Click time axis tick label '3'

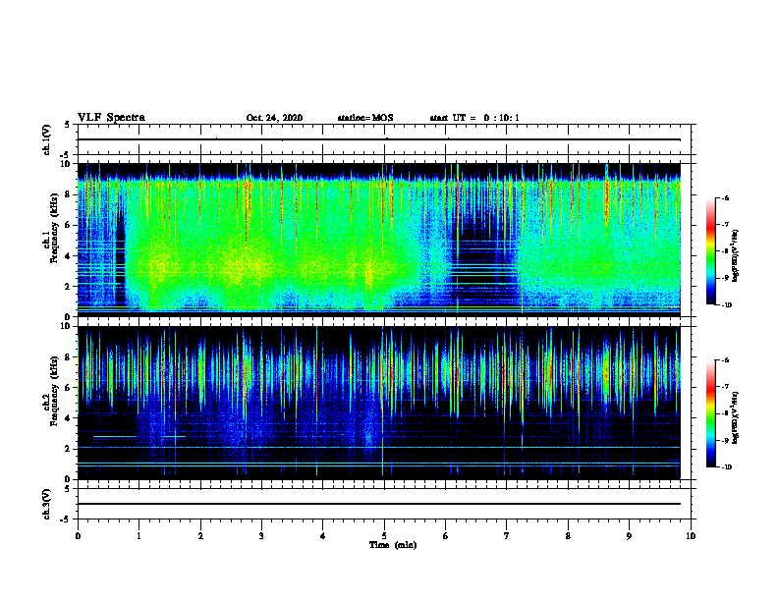click(261, 536)
